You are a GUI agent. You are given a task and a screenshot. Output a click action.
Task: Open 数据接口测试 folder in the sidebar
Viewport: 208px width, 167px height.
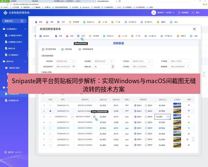(x=13, y=68)
